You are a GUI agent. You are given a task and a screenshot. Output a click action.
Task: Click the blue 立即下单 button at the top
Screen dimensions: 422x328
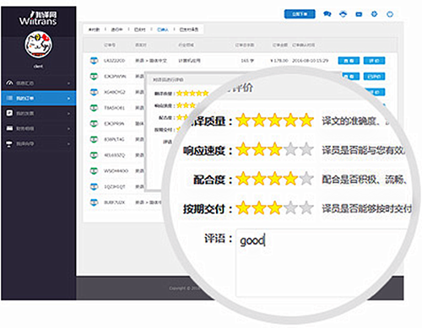[300, 14]
